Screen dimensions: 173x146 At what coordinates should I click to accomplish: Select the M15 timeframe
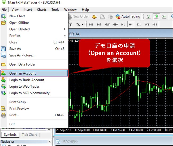(x=107, y=24)
